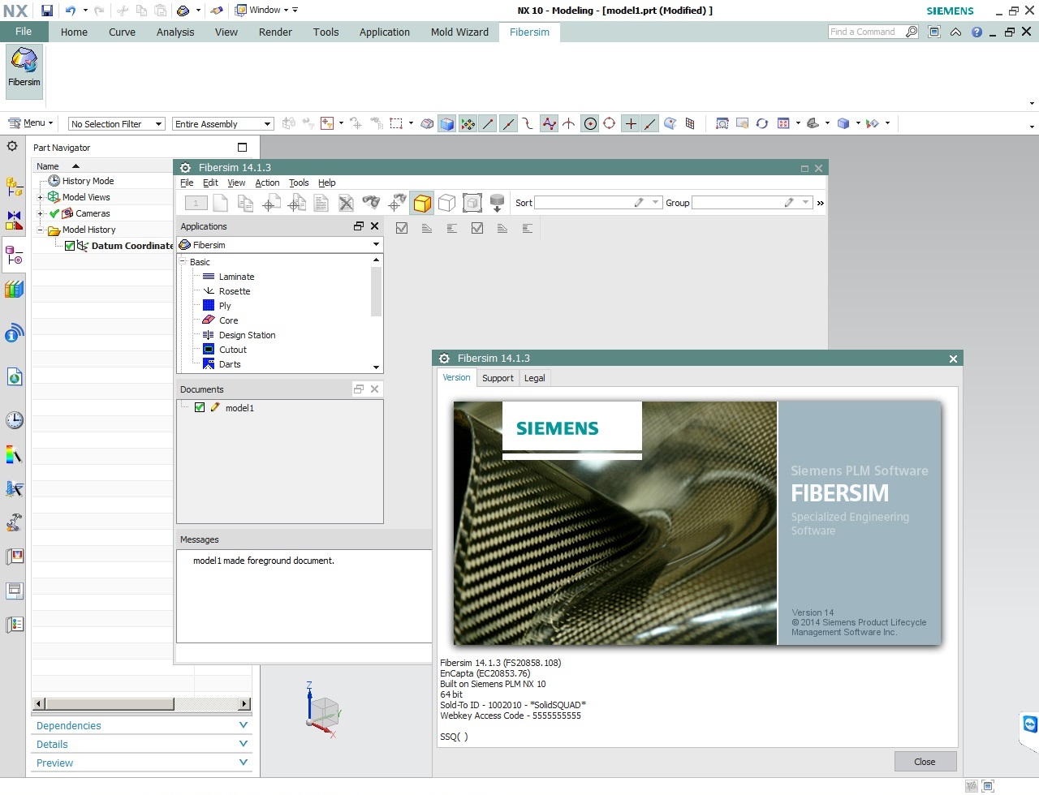Viewport: 1039px width, 795px height.
Task: Open the Web Browser sidebar icon
Action: point(14,376)
